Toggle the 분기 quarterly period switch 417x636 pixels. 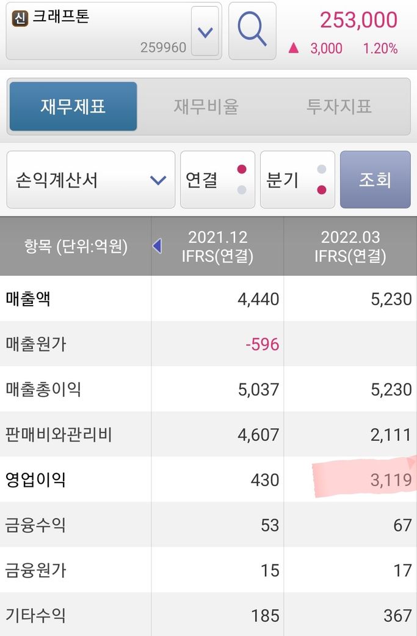click(297, 180)
